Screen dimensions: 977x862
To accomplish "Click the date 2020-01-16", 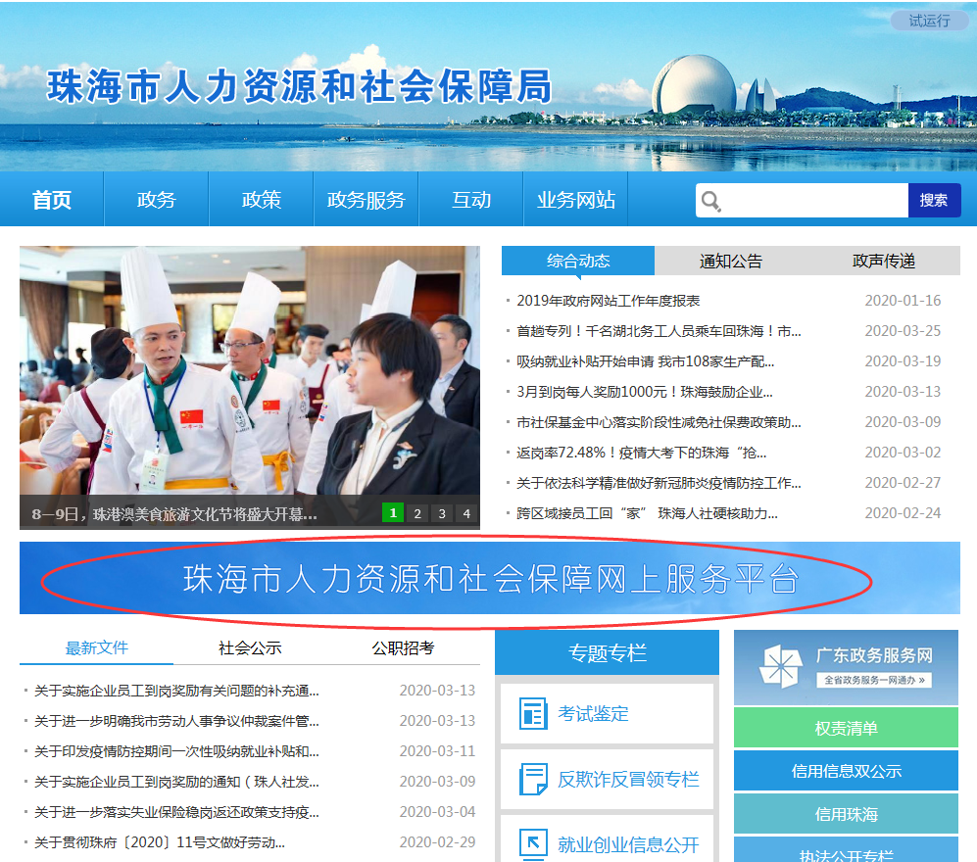I will (x=903, y=301).
